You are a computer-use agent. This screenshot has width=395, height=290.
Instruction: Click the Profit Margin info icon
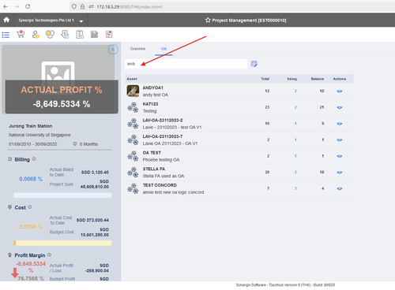[x=49, y=255]
